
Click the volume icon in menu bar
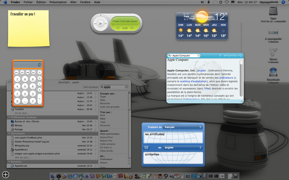(x=202, y=2)
